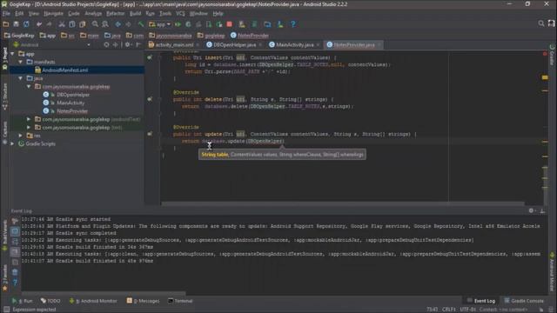Collapse the manifests folder
557x313 pixels.
(x=21, y=62)
